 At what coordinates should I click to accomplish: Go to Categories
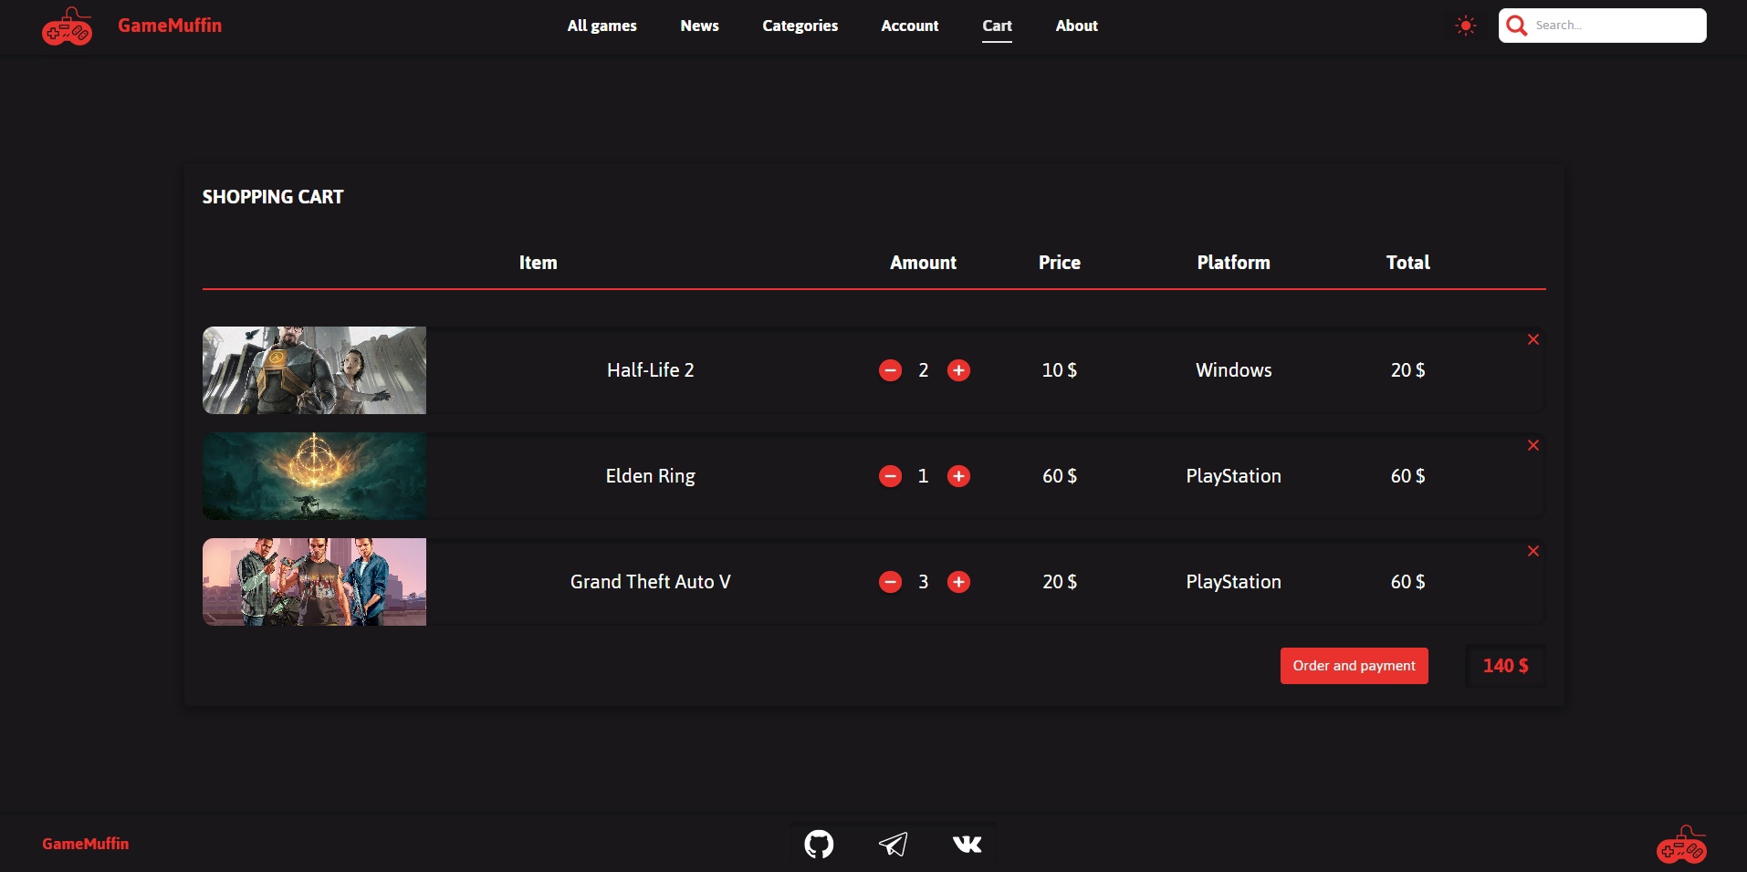[x=800, y=26]
